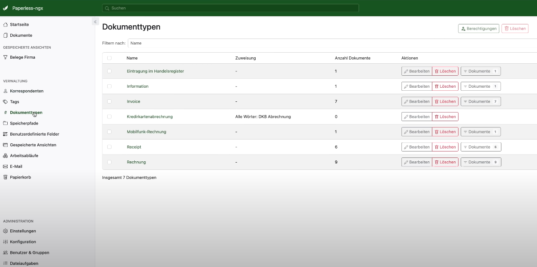Click Löschen for Invoice row
The width and height of the screenshot is (537, 267).
pyautogui.click(x=445, y=101)
